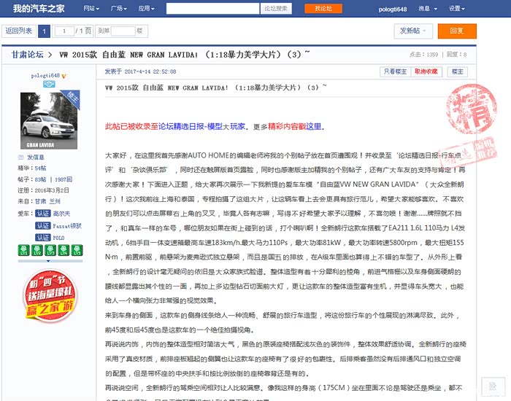The width and height of the screenshot is (511, 401).
Task: Click the 返回列表 button
Action: (19, 31)
